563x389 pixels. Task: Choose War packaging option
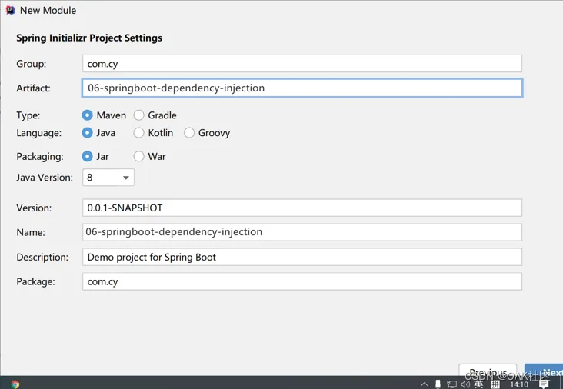pyautogui.click(x=139, y=156)
